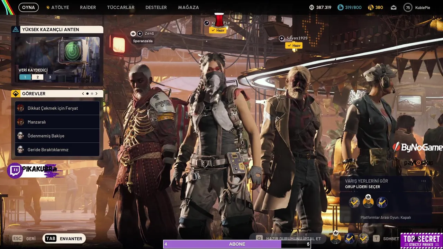Open quest Manzaralı

(x=57, y=122)
